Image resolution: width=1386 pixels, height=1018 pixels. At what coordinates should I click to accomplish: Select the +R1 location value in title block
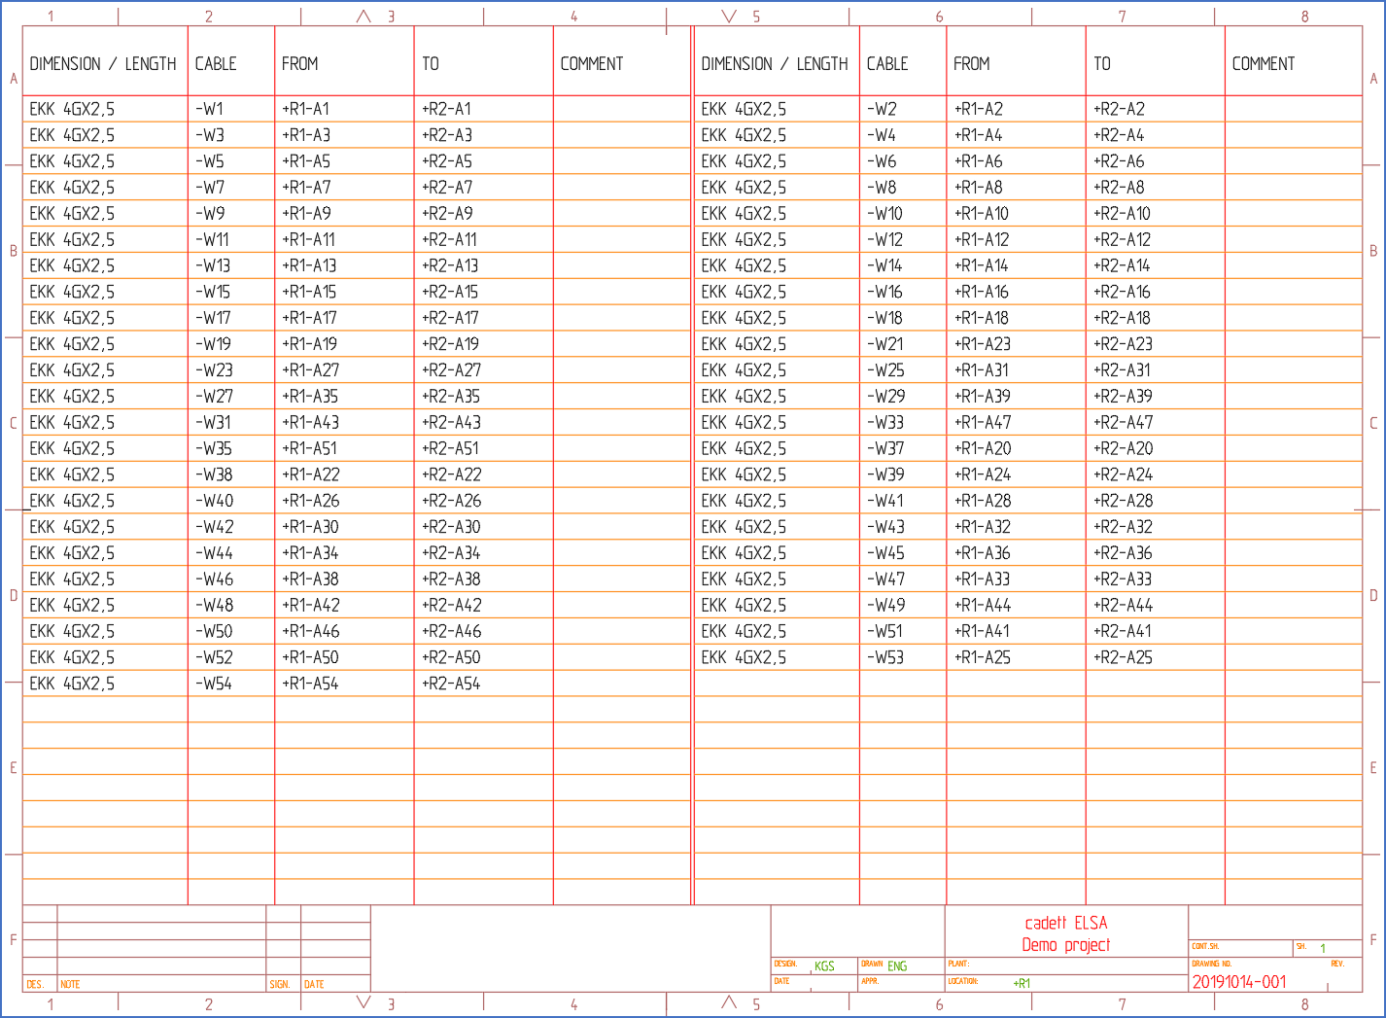coord(1022,984)
